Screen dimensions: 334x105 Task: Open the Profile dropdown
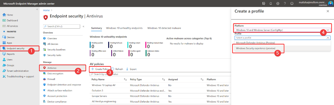pos(282,38)
